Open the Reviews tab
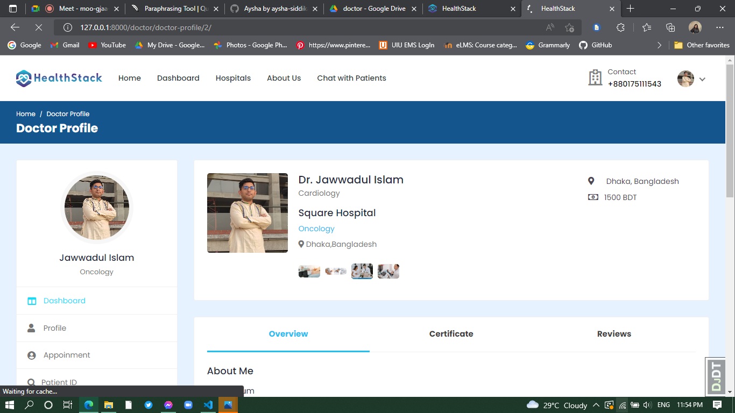 [x=613, y=333]
